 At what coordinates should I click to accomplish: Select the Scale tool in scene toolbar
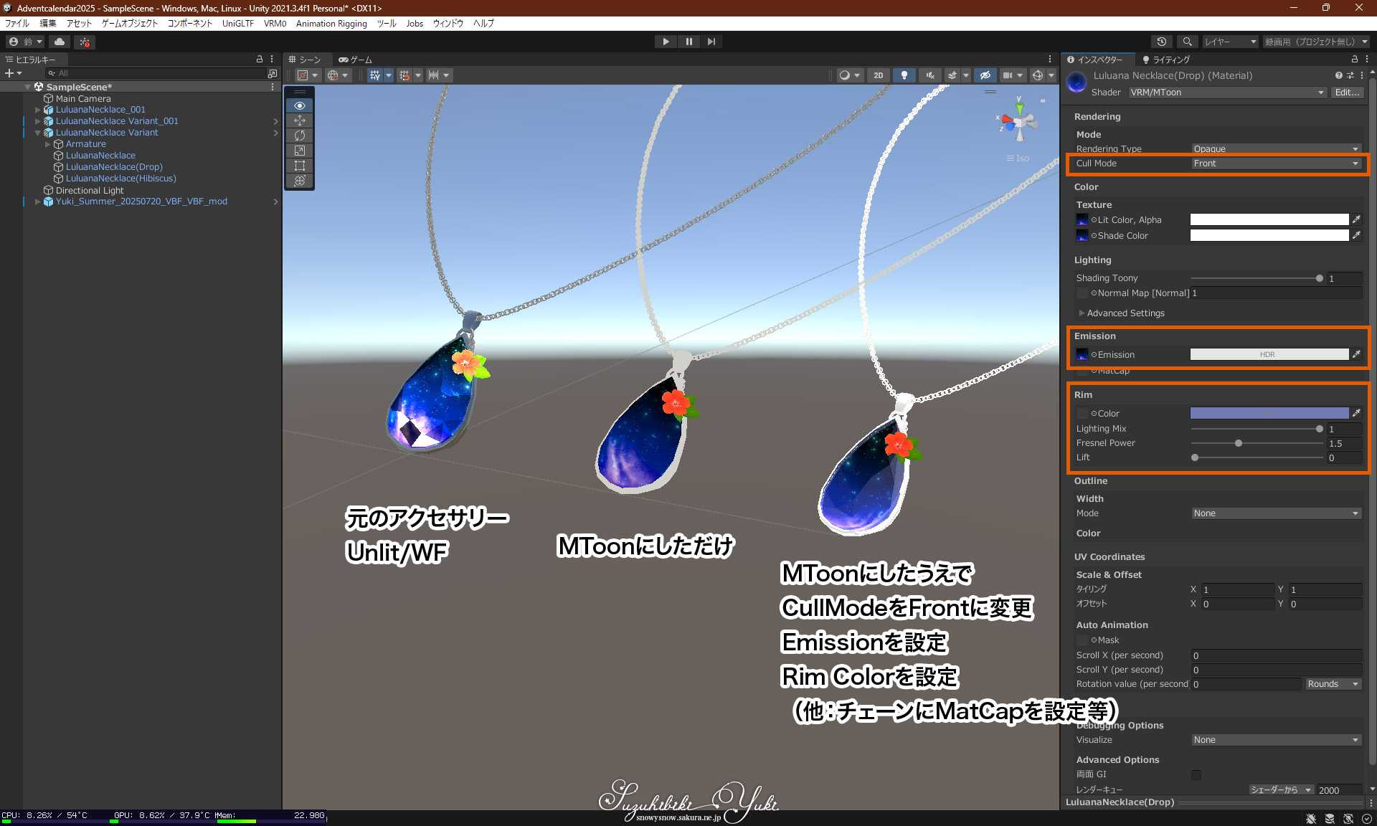[300, 151]
